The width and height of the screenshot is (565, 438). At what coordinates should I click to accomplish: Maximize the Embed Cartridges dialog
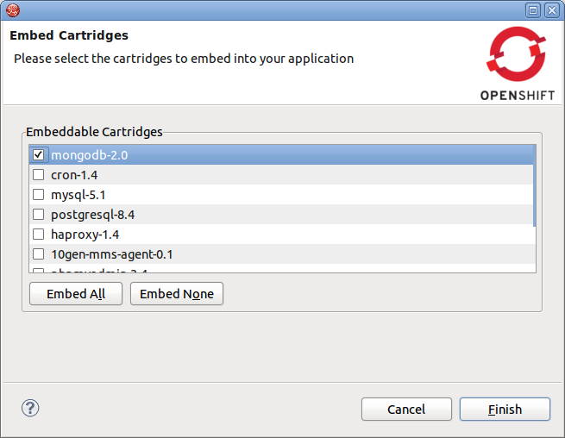[x=533, y=10]
